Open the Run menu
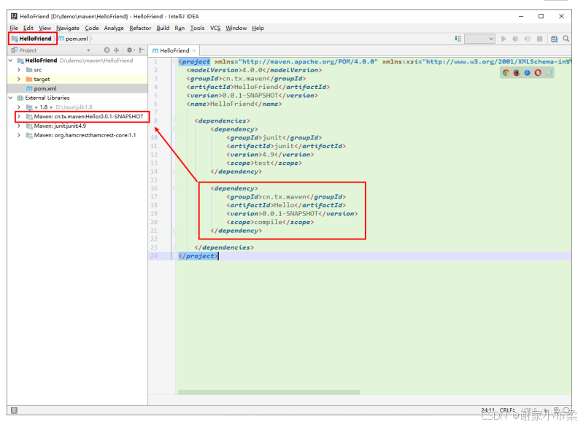586x427 pixels. [x=180, y=28]
